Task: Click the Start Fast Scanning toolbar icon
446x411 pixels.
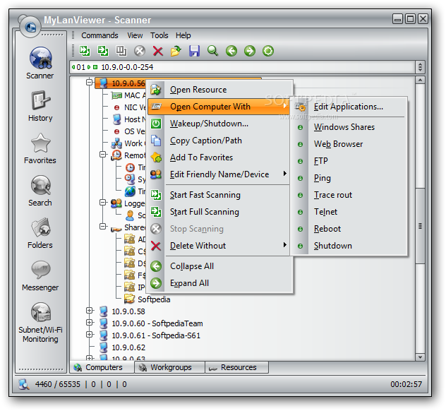Action: 85,51
